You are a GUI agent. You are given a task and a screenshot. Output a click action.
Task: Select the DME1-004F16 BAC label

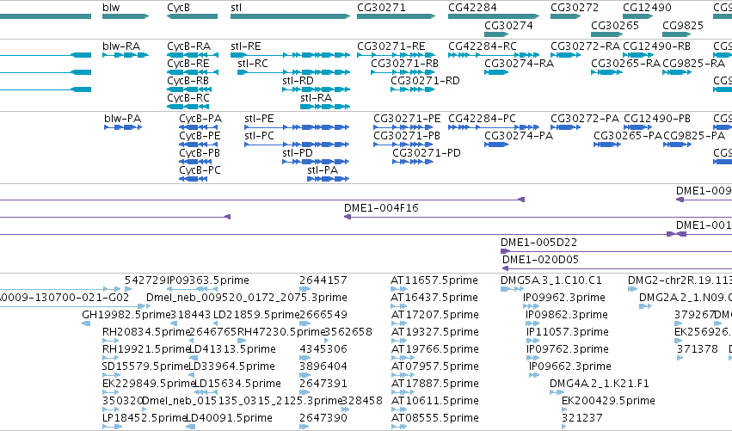click(381, 208)
